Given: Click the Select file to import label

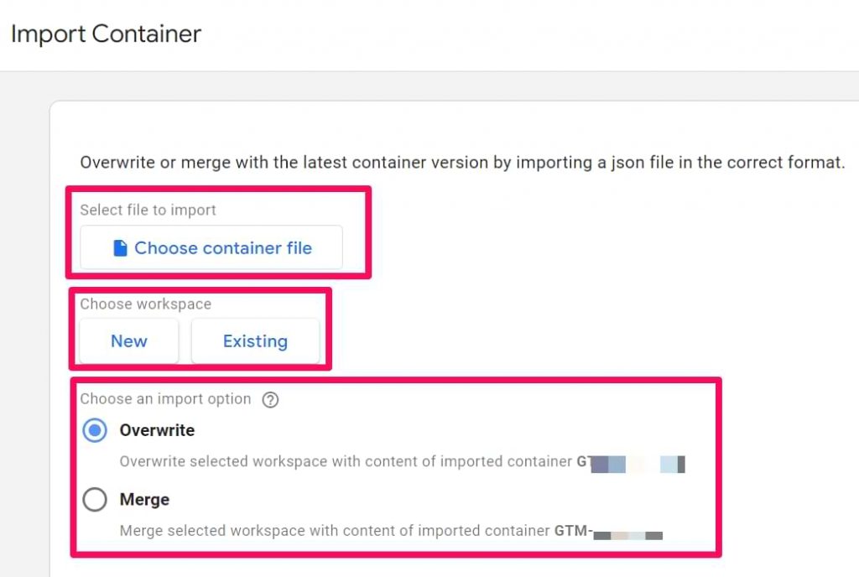Looking at the screenshot, I should [x=148, y=211].
